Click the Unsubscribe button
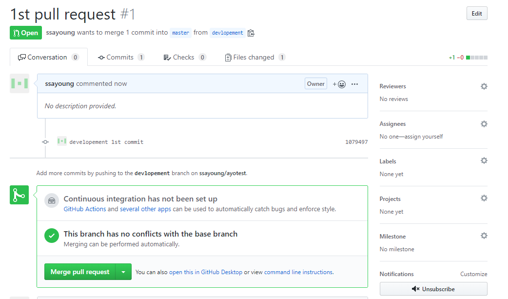The width and height of the screenshot is (508, 299). pos(433,289)
